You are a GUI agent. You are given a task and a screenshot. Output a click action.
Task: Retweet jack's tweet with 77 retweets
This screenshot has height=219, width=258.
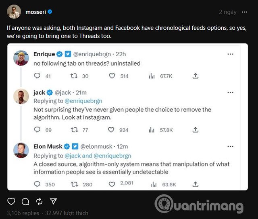click(75, 130)
